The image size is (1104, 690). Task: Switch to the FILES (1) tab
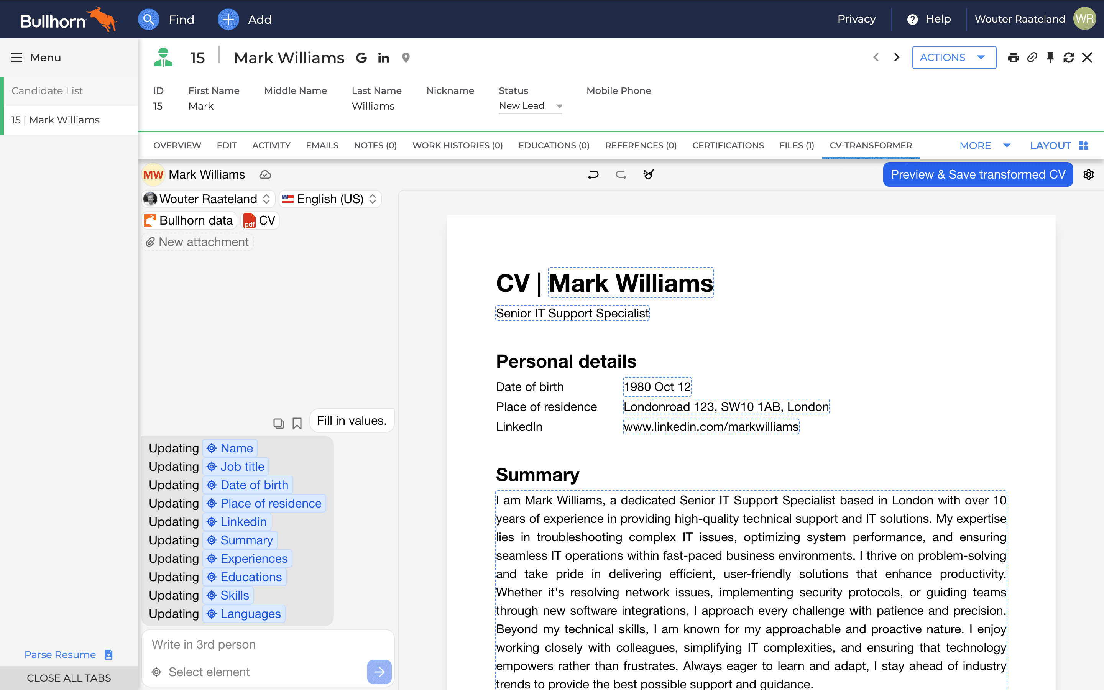pyautogui.click(x=797, y=146)
